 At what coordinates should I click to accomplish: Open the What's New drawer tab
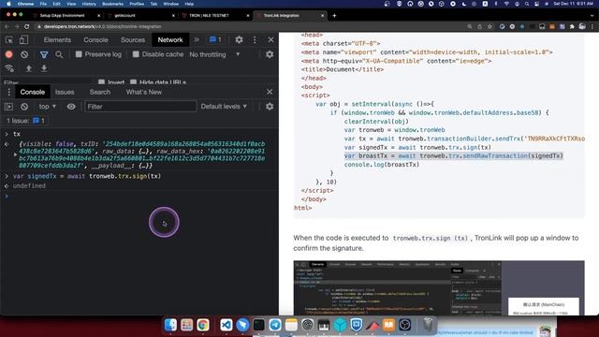coord(143,92)
